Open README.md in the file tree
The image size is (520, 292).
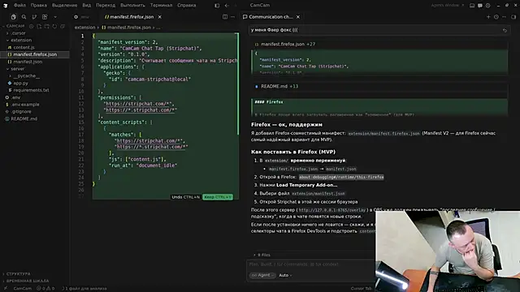tap(24, 118)
